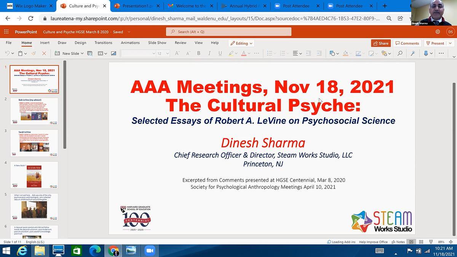457x257 pixels.
Task: Open the slide Layout dropdown
Action: click(x=102, y=54)
